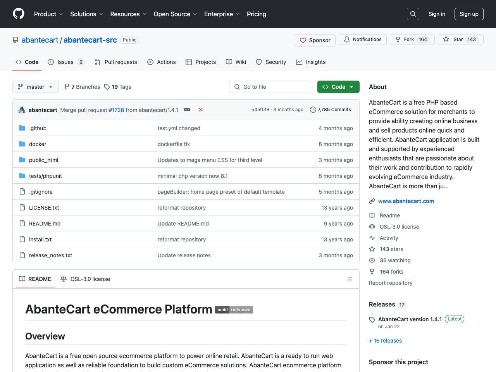Image resolution: width=496 pixels, height=372 pixels.
Task: Open 'dockerfile fix' commit message
Action: (x=174, y=144)
